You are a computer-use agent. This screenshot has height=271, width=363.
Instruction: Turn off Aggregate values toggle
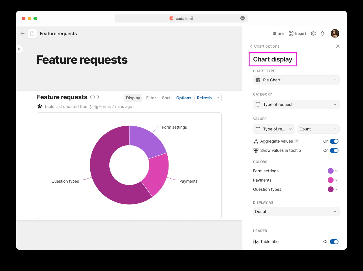[334, 141]
